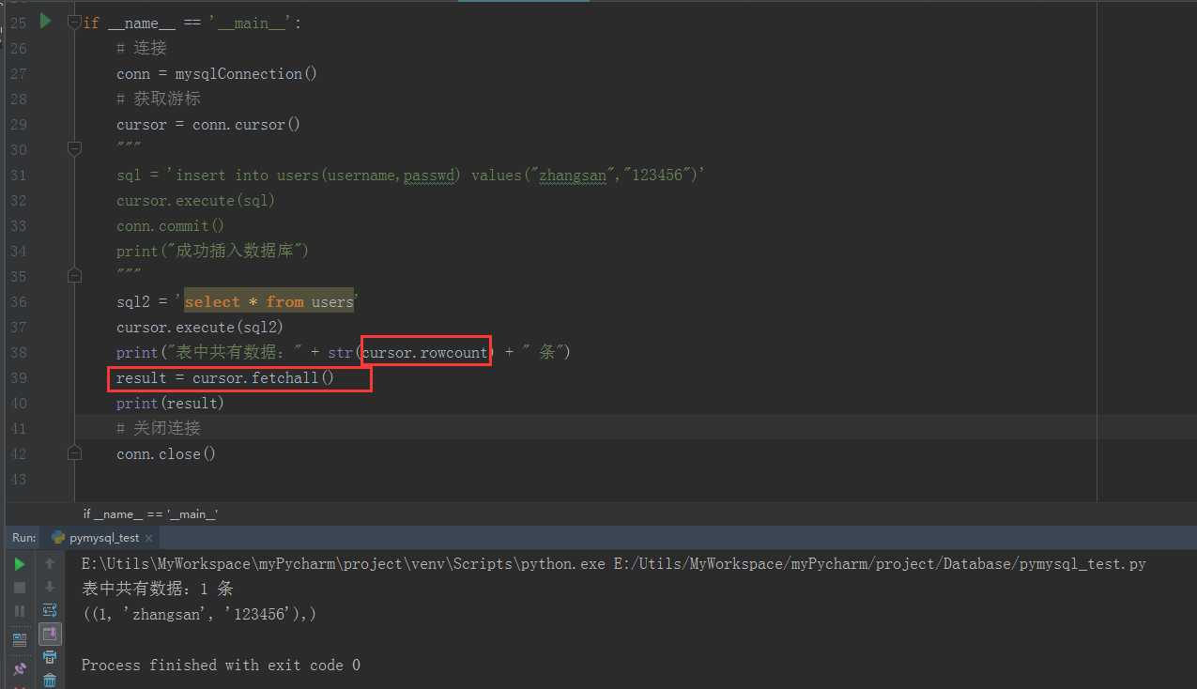
Task: Restore the Run panel layout
Action: (x=19, y=640)
